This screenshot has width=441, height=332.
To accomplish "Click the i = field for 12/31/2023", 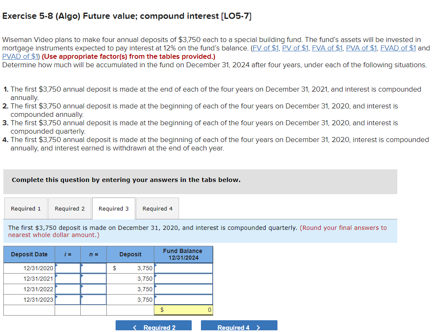I will pos(68,300).
